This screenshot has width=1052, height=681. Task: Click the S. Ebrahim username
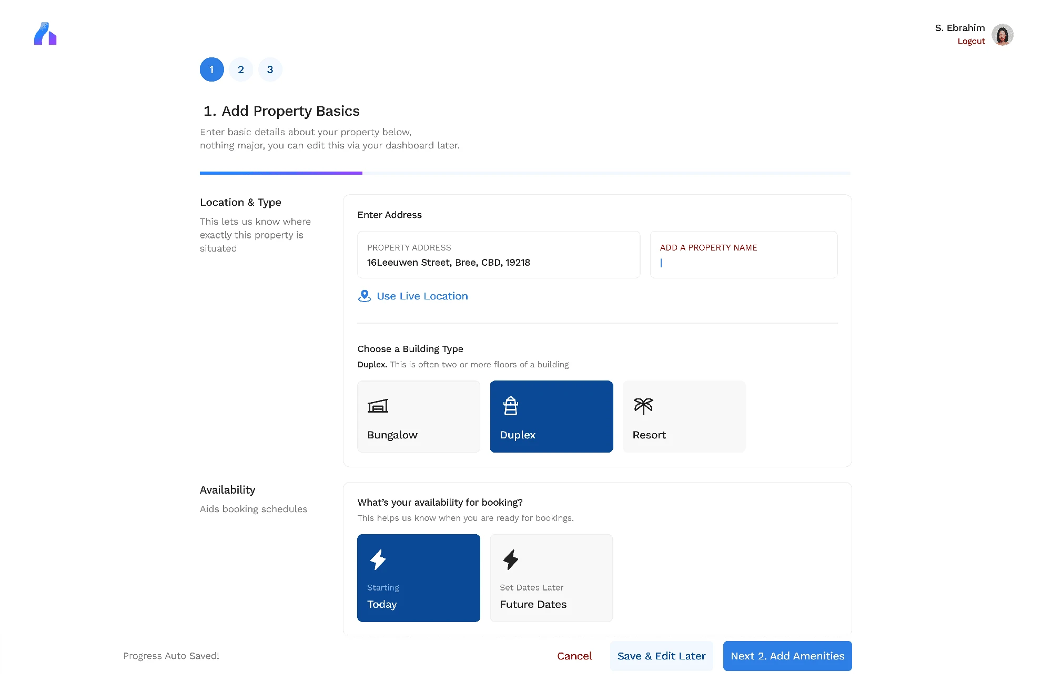coord(960,28)
